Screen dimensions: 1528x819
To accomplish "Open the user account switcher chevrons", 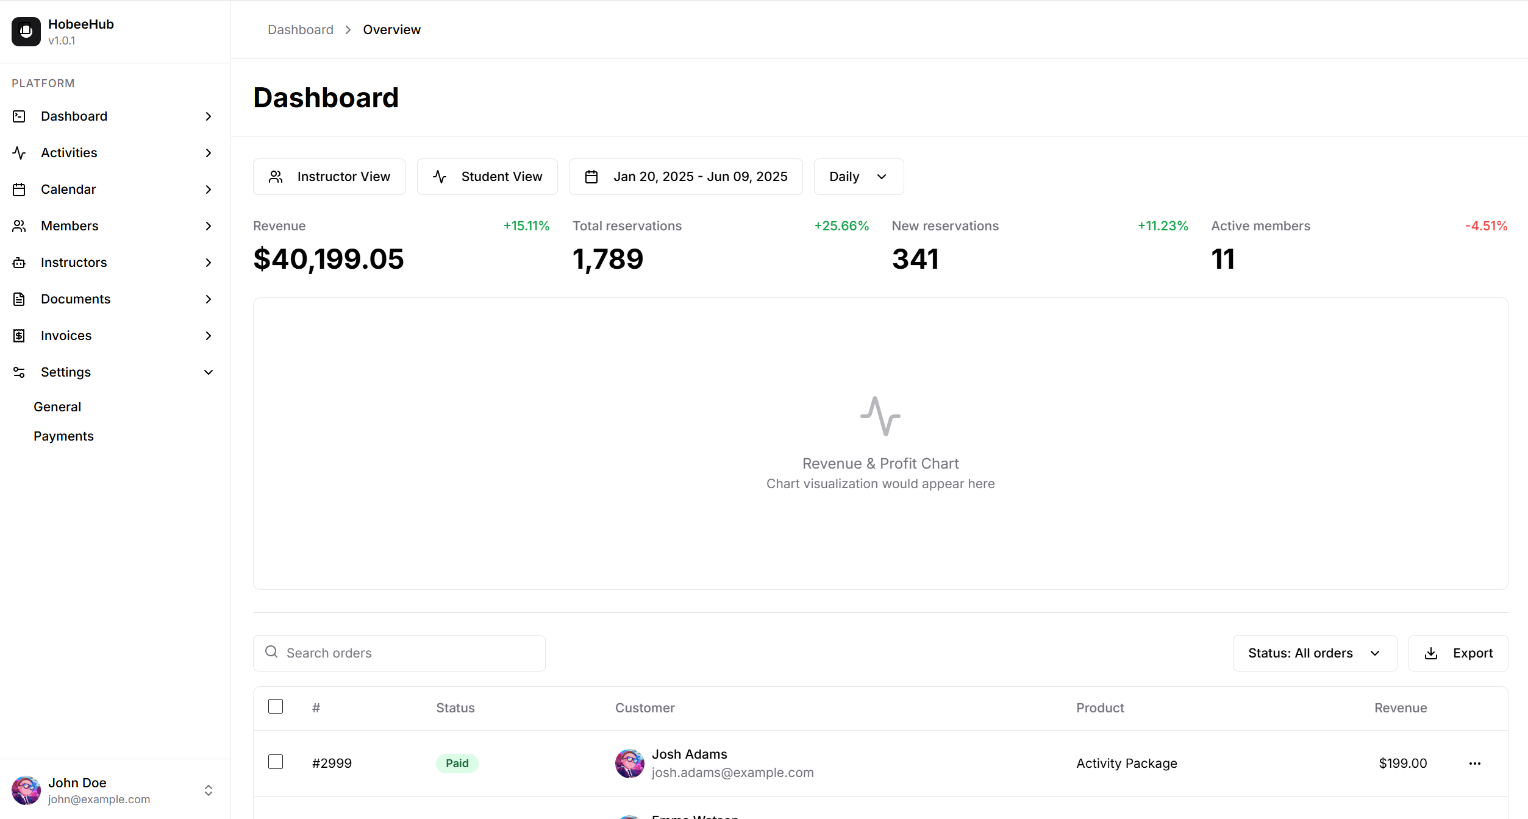I will pyautogui.click(x=209, y=790).
